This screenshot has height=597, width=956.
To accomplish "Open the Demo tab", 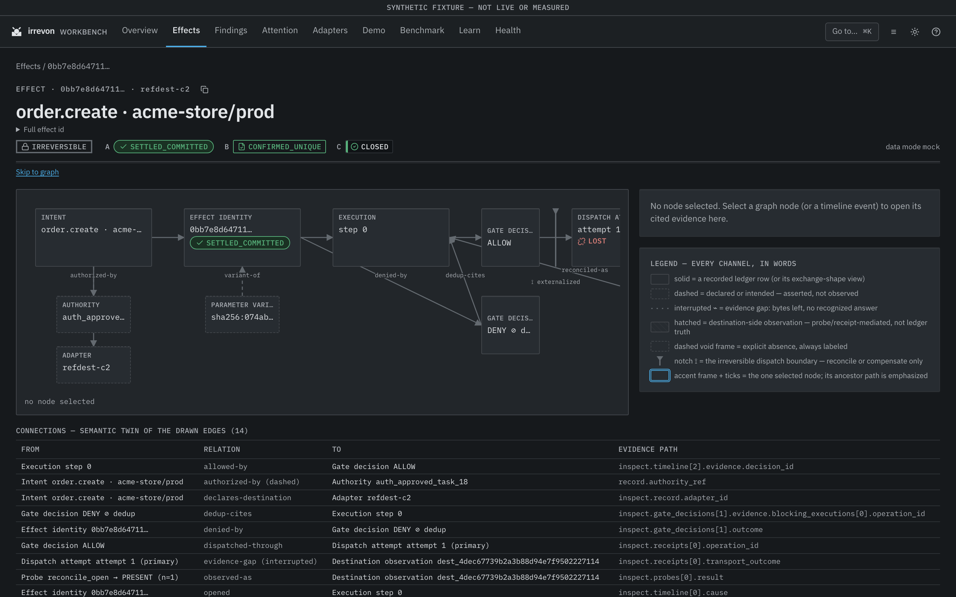I will click(374, 31).
